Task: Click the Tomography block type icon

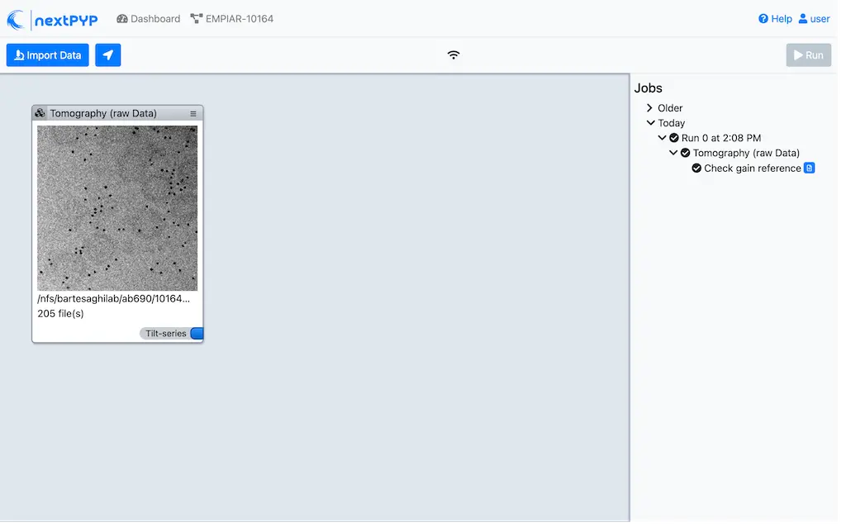Action: point(40,113)
